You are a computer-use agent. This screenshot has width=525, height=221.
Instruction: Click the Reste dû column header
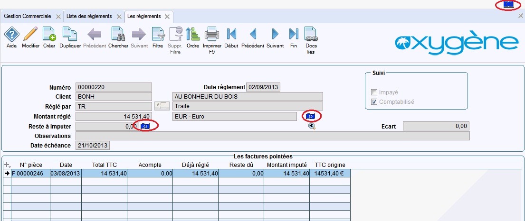pos(241,165)
